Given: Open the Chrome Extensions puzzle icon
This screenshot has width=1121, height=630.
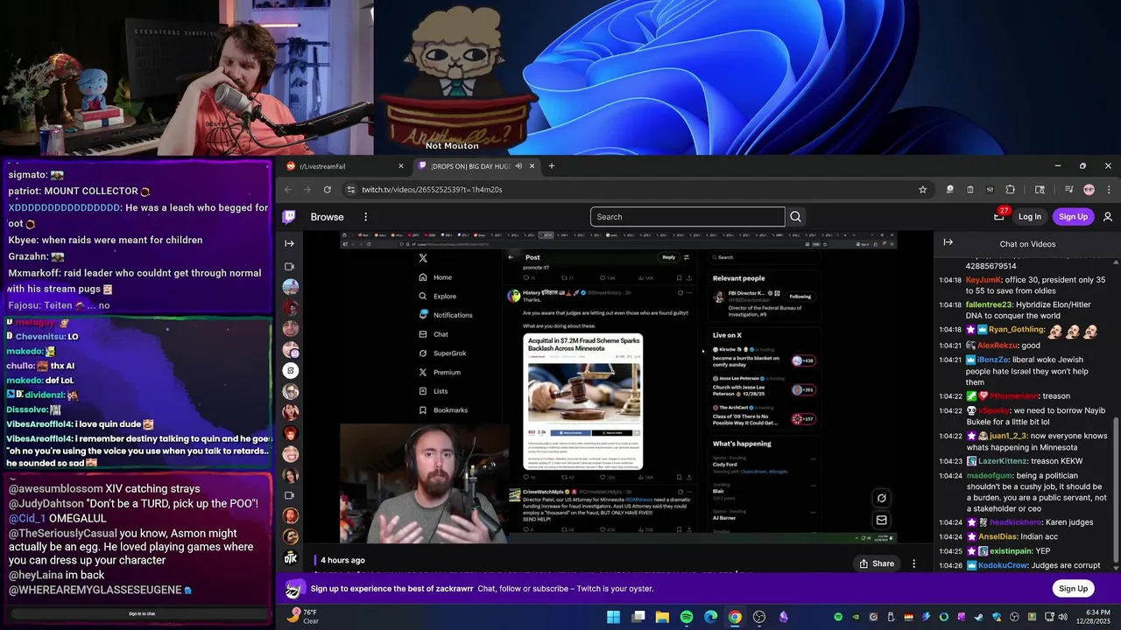Looking at the screenshot, I should [1011, 189].
